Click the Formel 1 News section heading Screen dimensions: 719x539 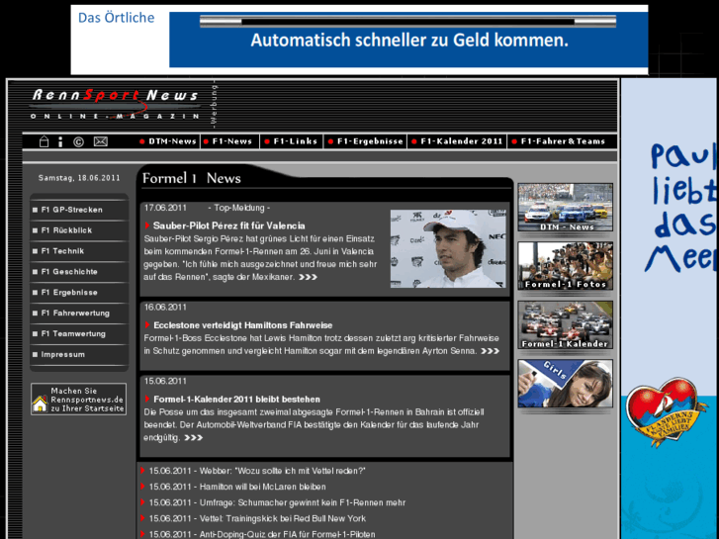click(x=191, y=178)
